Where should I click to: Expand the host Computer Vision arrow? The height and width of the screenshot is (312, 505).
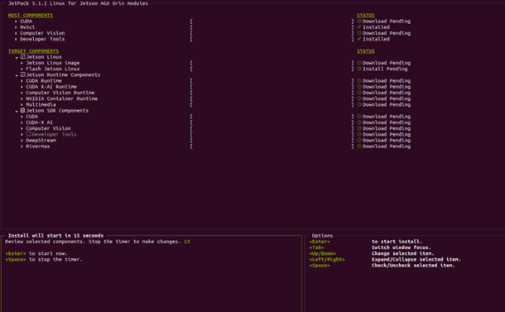(x=16, y=33)
